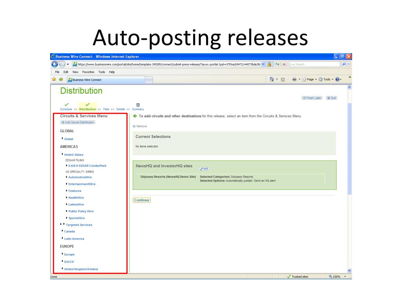Select the United Kingdom/Ireland link
This screenshot has width=401, height=300.
[x=81, y=269]
